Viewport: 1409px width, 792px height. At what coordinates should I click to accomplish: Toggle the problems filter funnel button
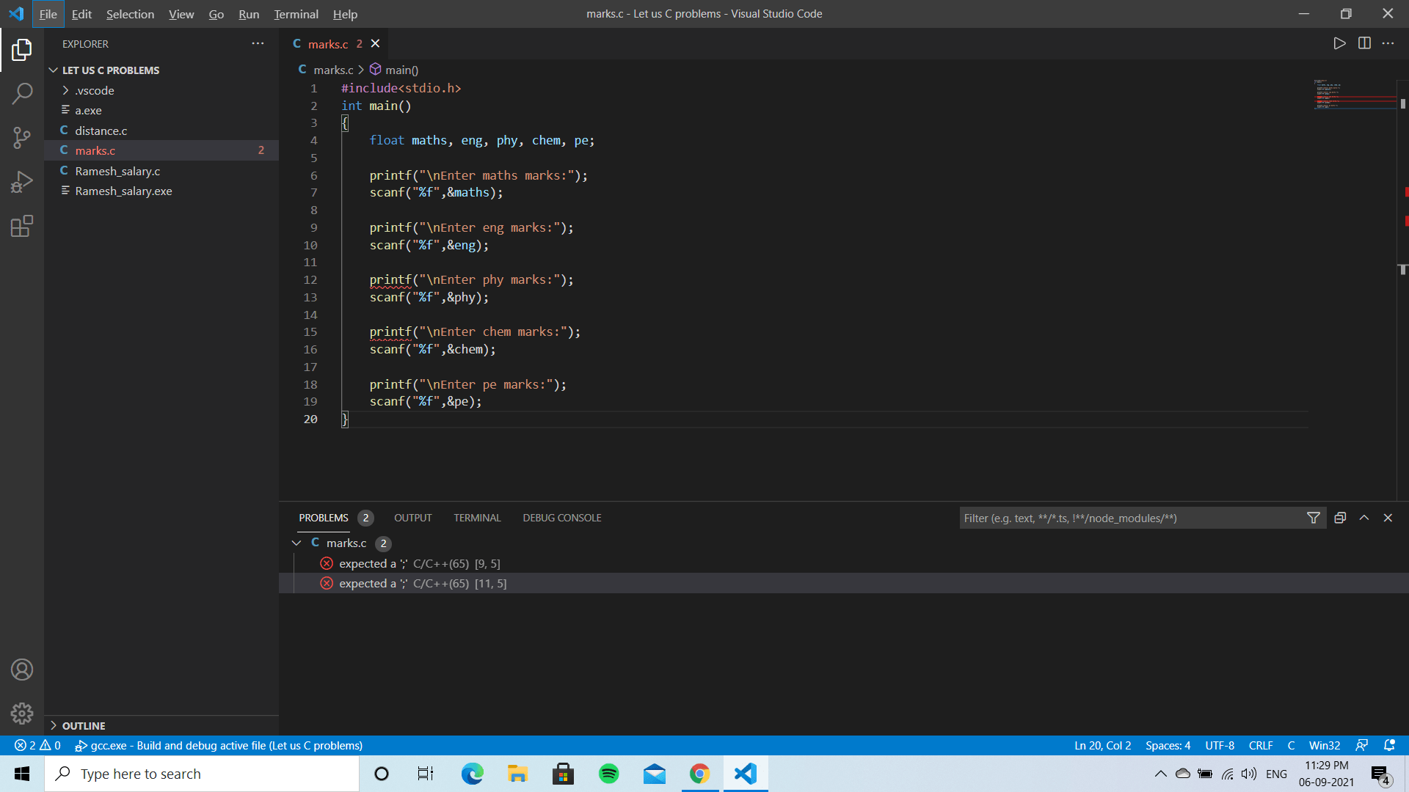coord(1314,518)
